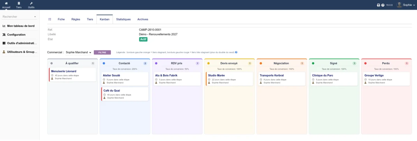Image resolution: width=417 pixels, height=141 pixels.
Task: Open the Tiers tab of the campaign
Action: 90,19
